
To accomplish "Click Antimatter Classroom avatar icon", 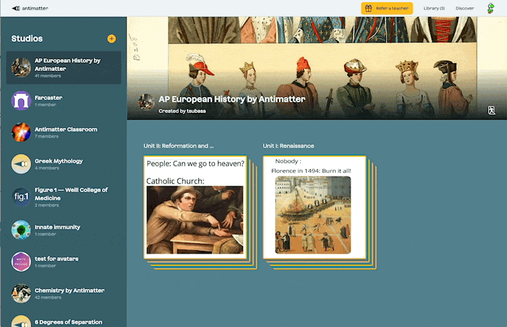I will 21,132.
